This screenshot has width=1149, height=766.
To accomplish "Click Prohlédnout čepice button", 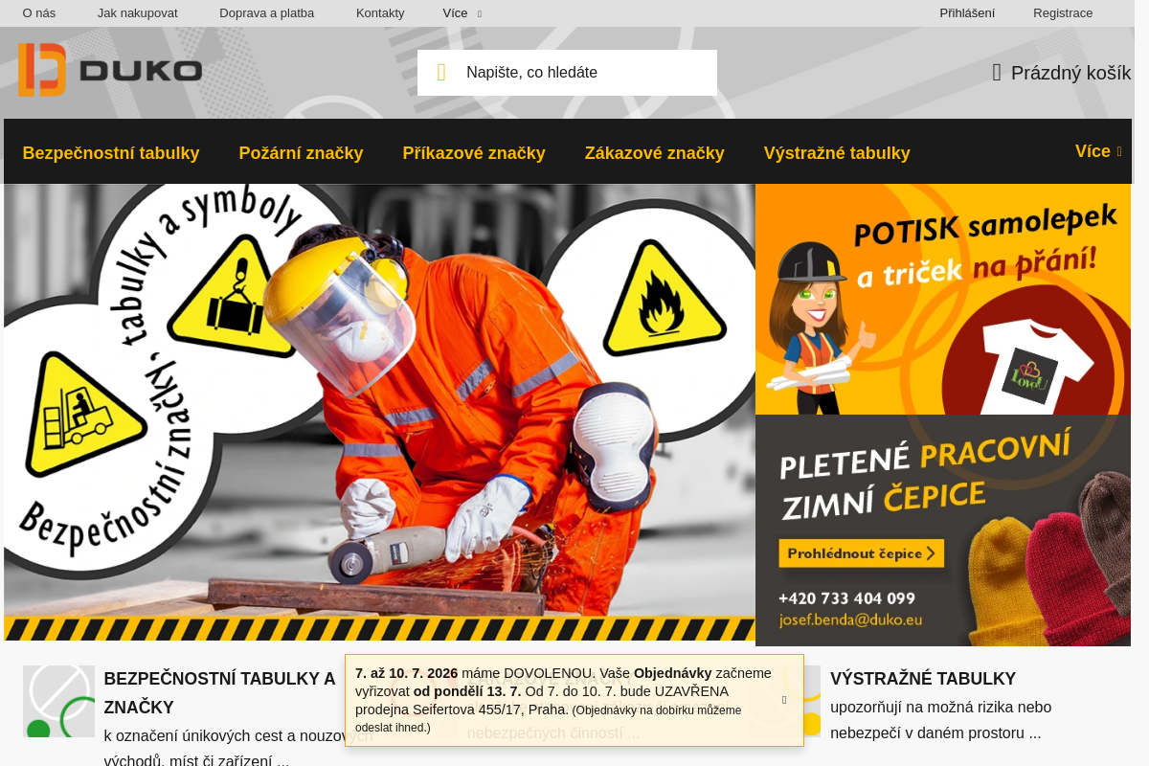I will tap(861, 553).
